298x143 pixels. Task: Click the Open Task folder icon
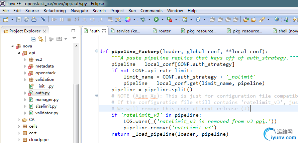pos(254,19)
